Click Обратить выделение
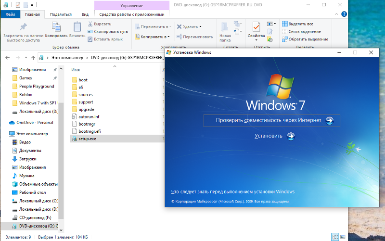The image size is (385, 241). tap(305, 39)
